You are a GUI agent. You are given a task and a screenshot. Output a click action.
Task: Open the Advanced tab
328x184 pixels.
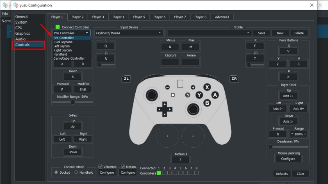pyautogui.click(x=222, y=17)
